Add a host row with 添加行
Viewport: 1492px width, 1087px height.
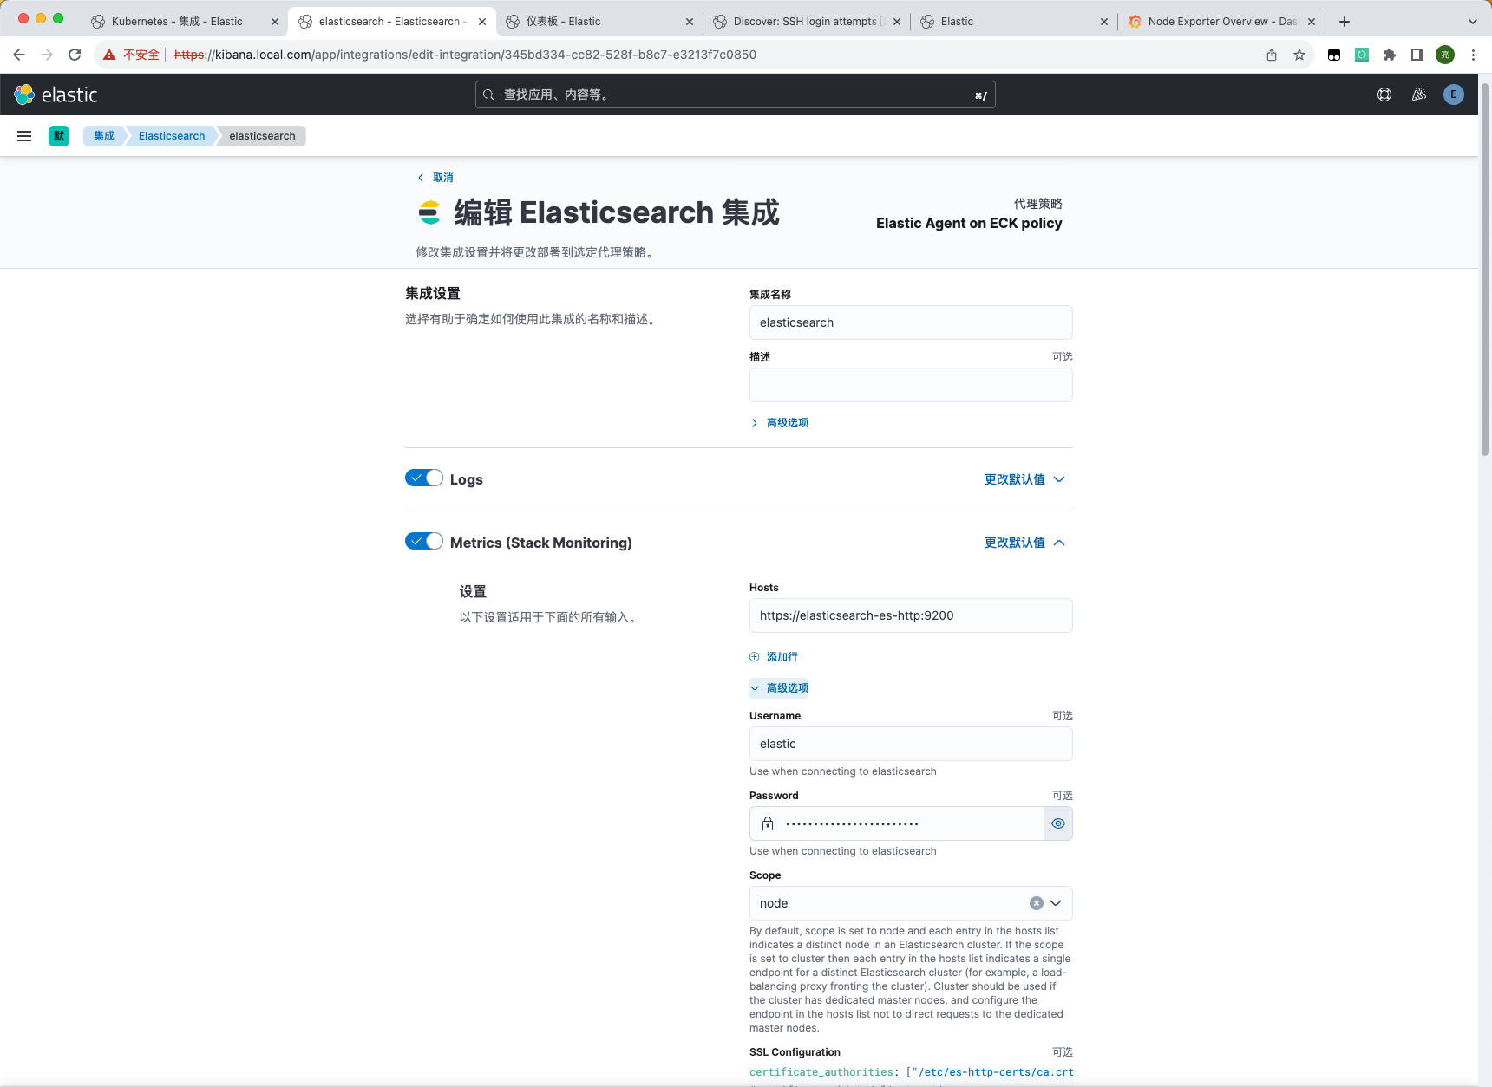(774, 657)
